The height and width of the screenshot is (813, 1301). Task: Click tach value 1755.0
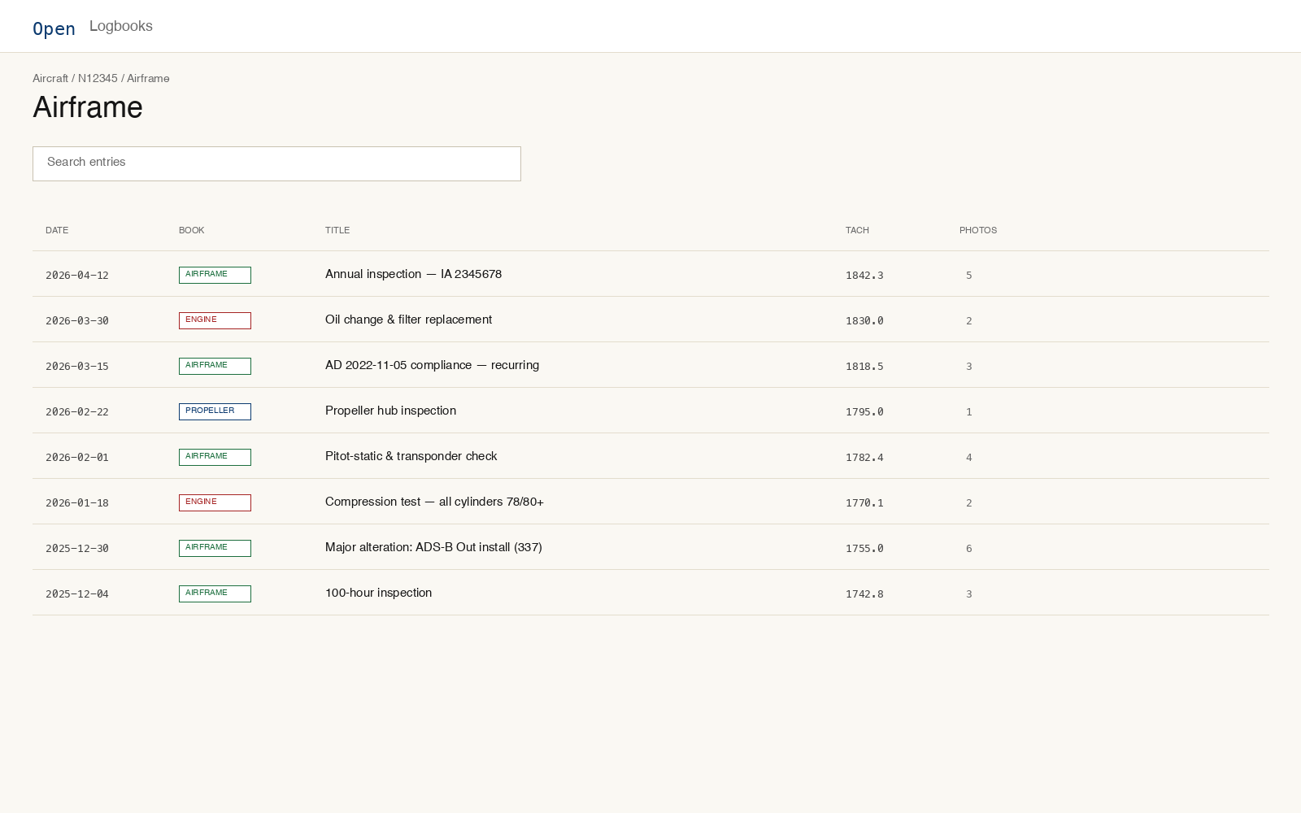pyautogui.click(x=864, y=549)
